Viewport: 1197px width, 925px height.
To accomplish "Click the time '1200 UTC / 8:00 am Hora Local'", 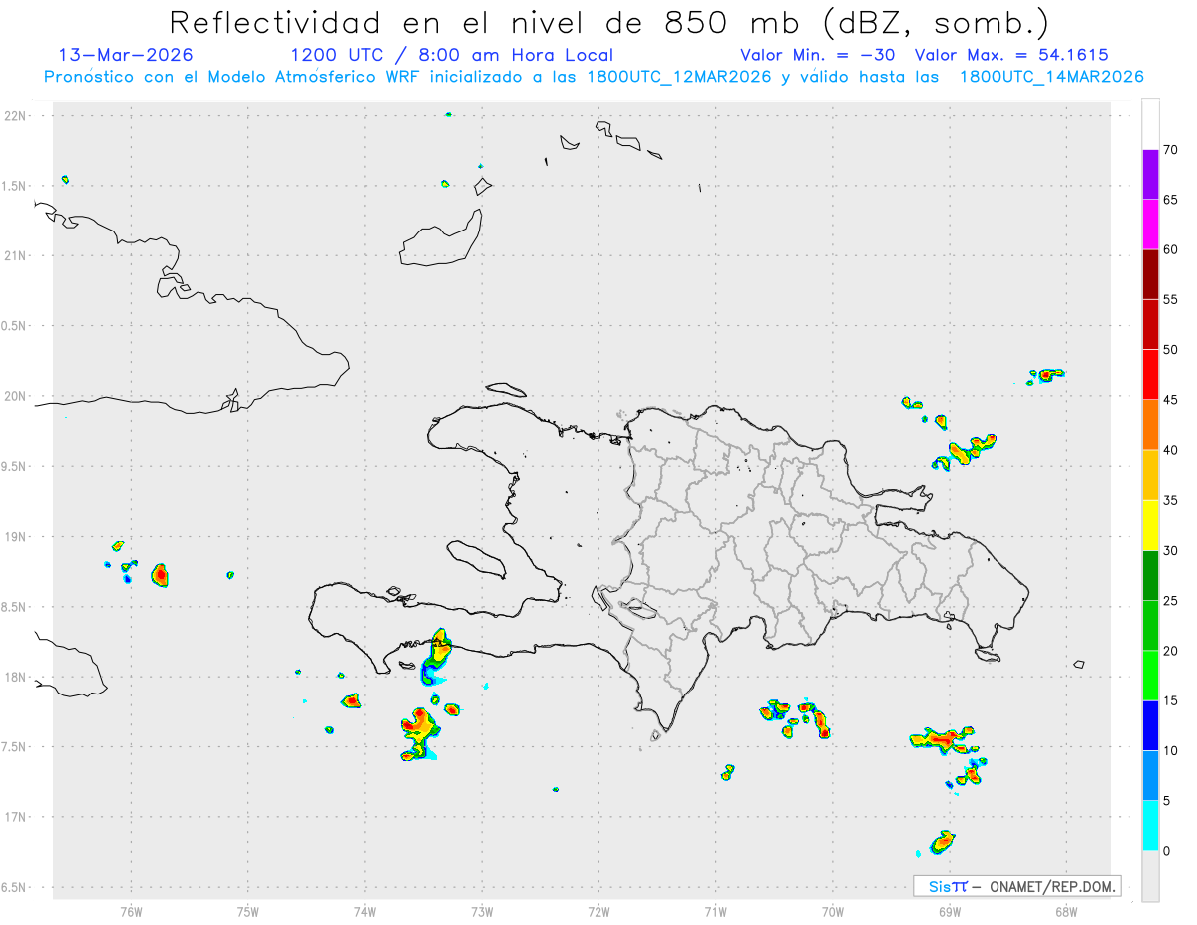I will click(452, 55).
